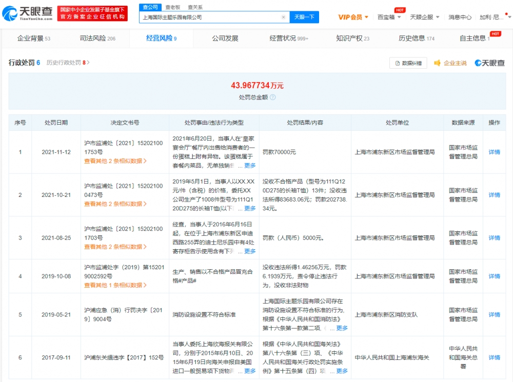Click the TianYanCha logo icon
The image size is (513, 382).
(9, 13)
